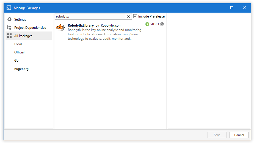This screenshot has height=143, width=254.
Task: Click the All Packages grid icon
Action: [9, 36]
